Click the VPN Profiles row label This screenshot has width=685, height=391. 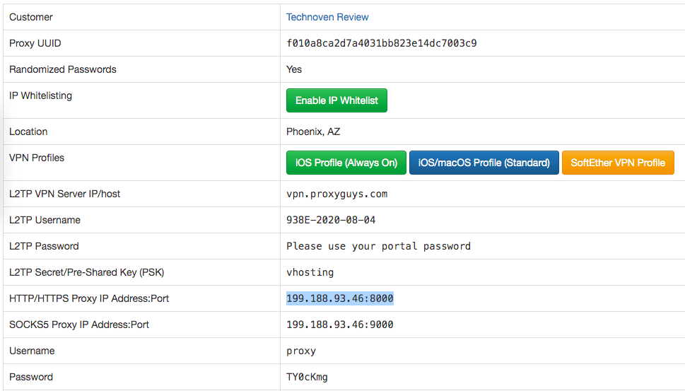(x=37, y=158)
